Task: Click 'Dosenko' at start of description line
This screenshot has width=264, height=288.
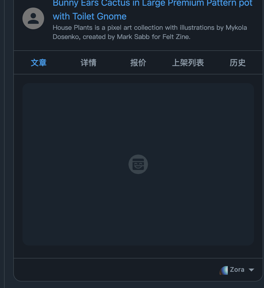Action: [x=66, y=37]
